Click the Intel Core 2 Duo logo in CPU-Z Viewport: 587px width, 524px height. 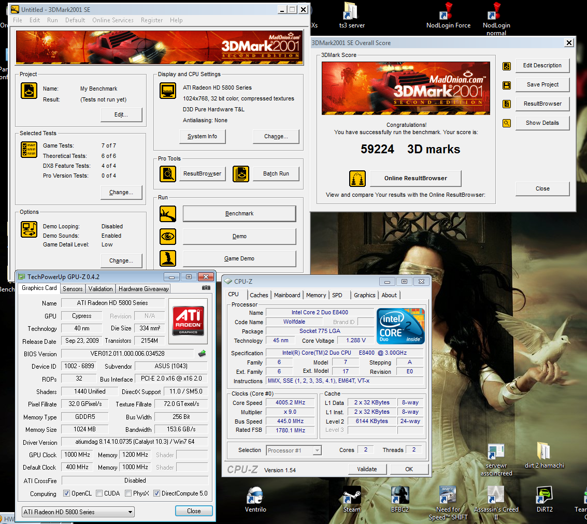(x=400, y=326)
